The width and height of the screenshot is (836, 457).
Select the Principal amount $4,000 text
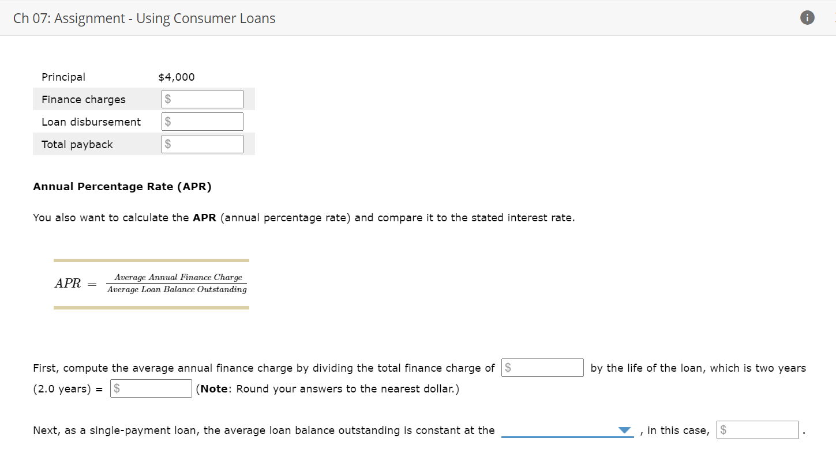tap(176, 76)
